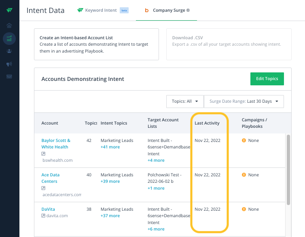Open the DaVita account link

(x=48, y=209)
